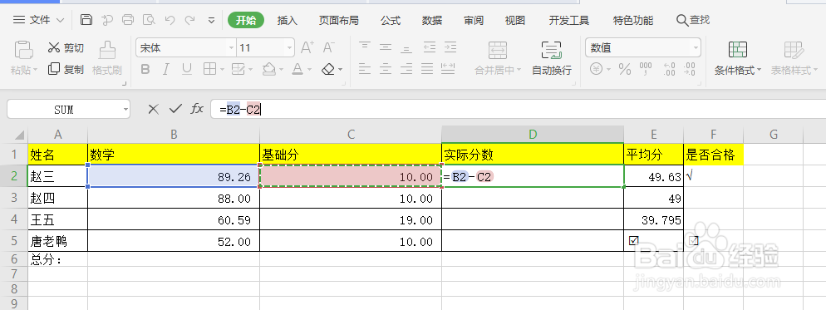The image size is (826, 310).
Task: Increase indent in the alignment group
Action: pos(450,47)
